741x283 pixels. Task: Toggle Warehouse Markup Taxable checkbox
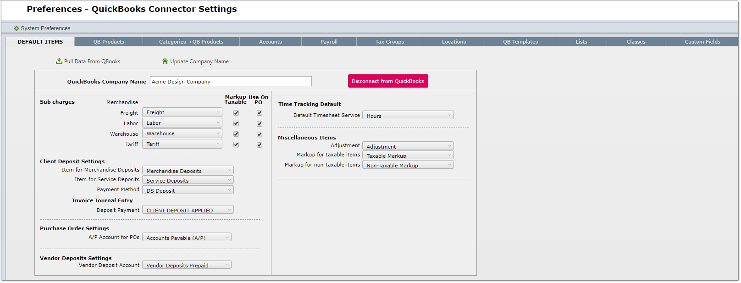click(x=236, y=134)
